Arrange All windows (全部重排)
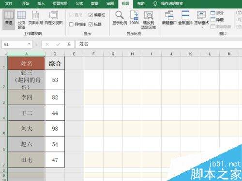Viewport: 242px width, 181px height. pyautogui.click(x=185, y=18)
